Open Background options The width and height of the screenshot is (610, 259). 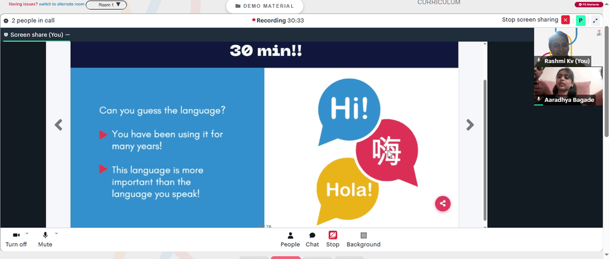pos(364,239)
